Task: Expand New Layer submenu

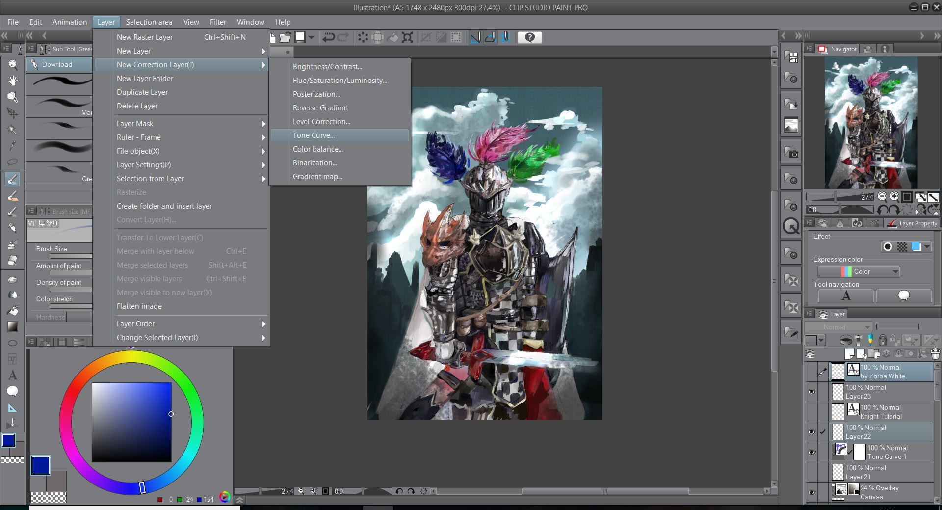Action: [182, 51]
